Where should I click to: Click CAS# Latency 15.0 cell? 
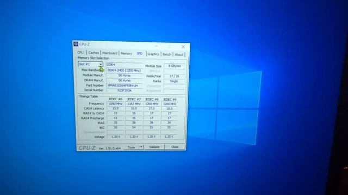[x=116, y=108]
